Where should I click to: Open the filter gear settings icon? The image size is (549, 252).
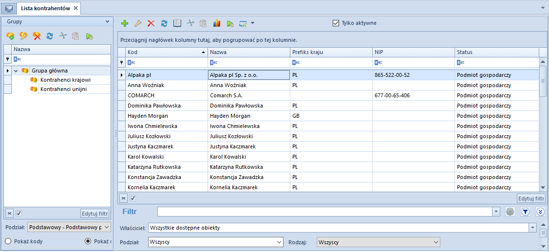pyautogui.click(x=510, y=212)
